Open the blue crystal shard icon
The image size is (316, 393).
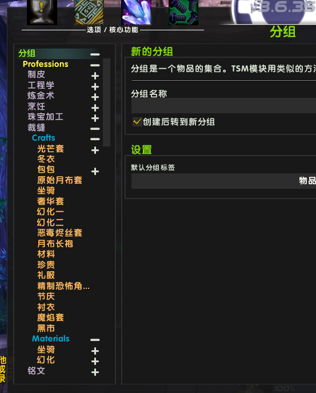point(137,12)
